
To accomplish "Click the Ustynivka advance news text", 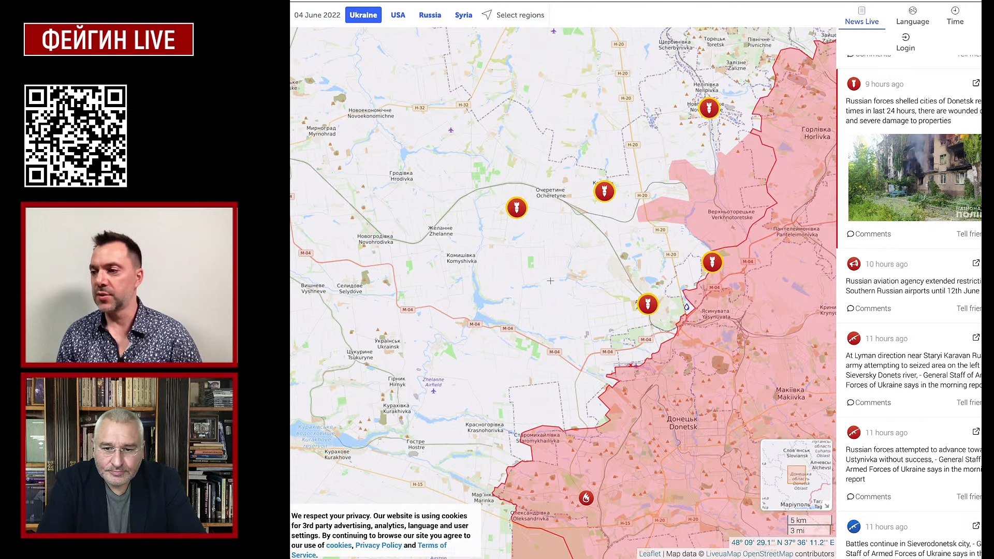I will 913,464.
